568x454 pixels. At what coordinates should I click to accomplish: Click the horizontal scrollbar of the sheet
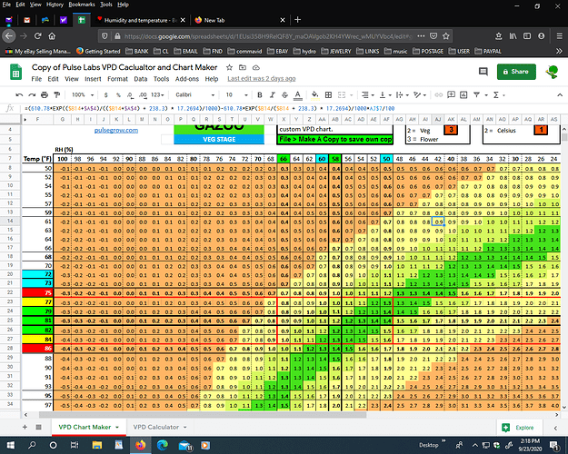pos(203,415)
